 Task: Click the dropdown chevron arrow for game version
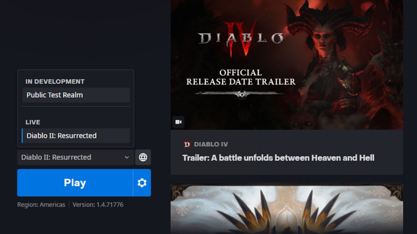pos(127,157)
